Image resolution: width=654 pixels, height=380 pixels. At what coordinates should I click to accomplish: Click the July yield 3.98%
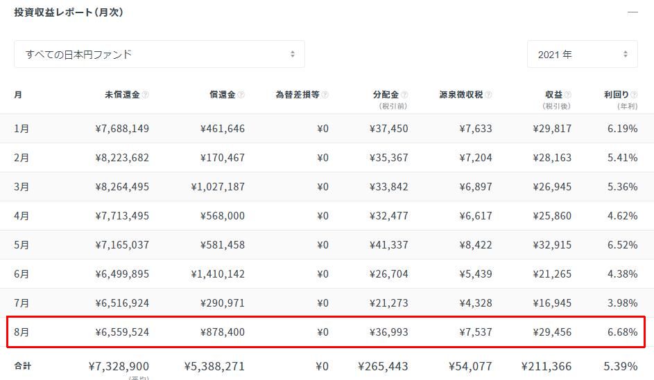click(x=622, y=303)
